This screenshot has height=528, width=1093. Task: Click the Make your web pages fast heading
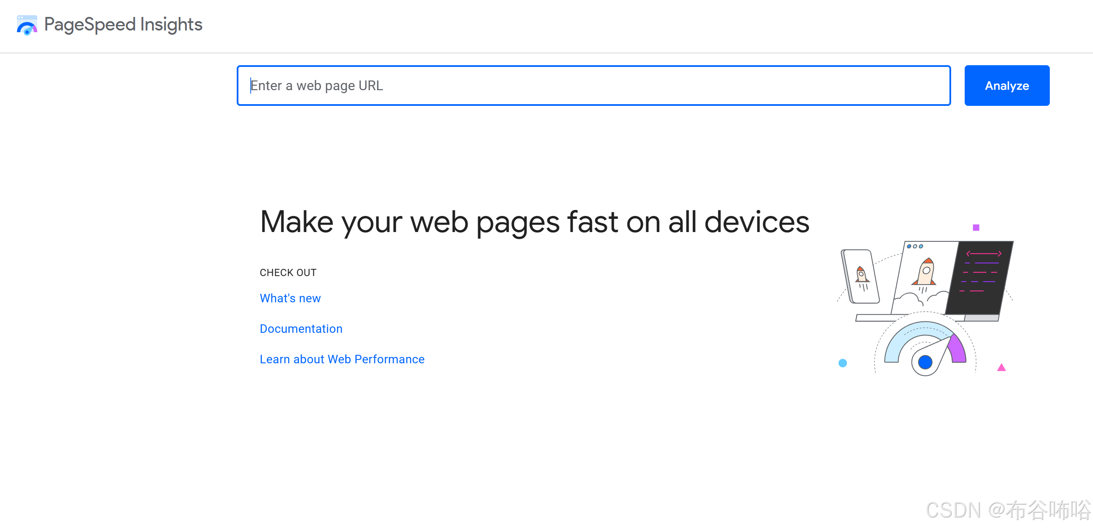tap(534, 222)
